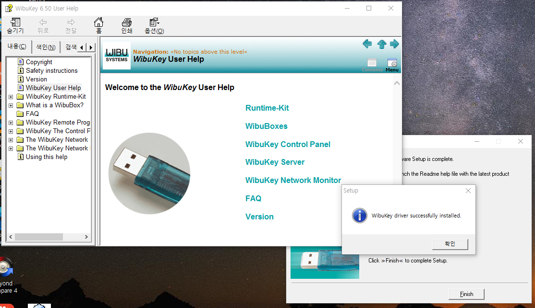Expand the first The WibuKey Network node
The image size is (535, 308).
[x=11, y=140]
